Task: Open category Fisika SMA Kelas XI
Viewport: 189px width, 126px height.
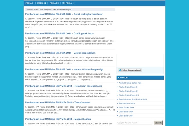Action: pos(129,91)
